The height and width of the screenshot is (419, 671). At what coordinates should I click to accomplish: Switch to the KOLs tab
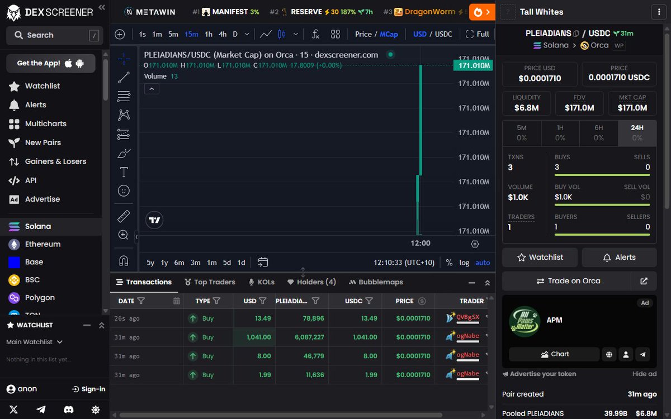(x=261, y=282)
